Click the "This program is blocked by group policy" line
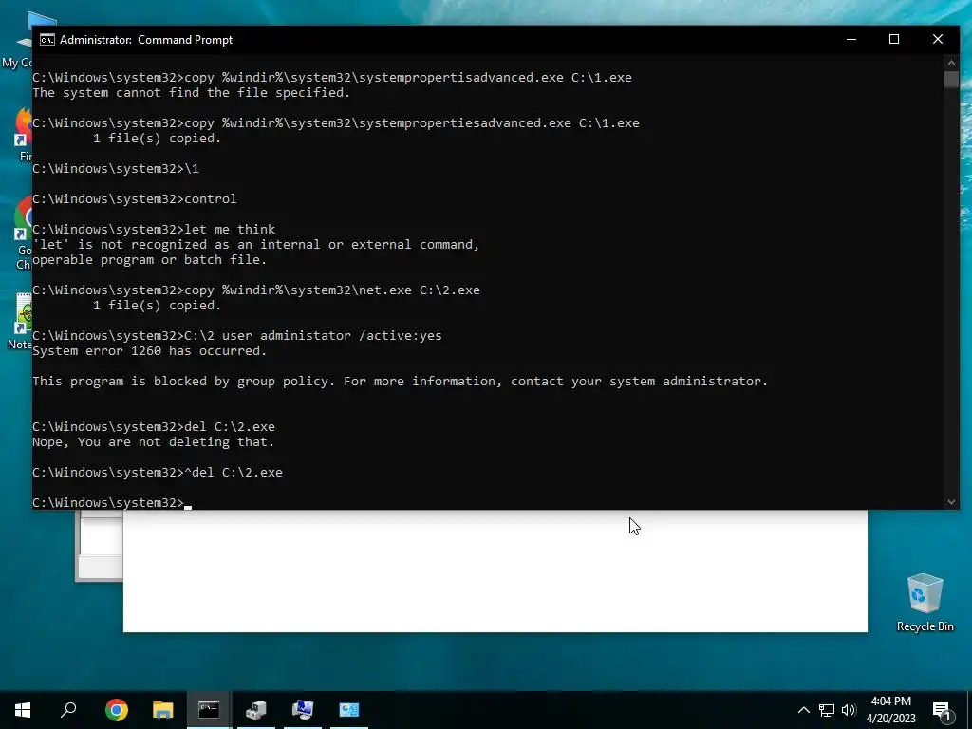972x729 pixels. 400,382
